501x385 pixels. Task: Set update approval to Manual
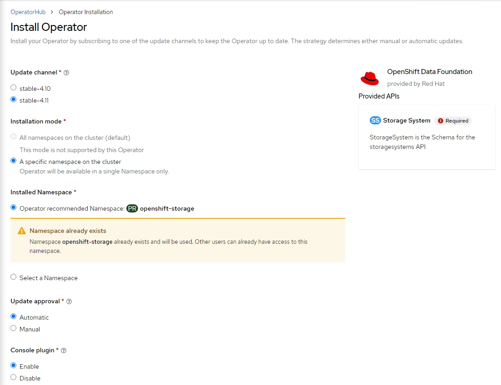(14, 329)
